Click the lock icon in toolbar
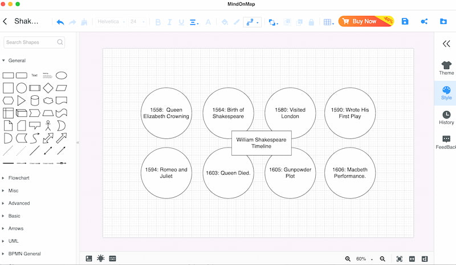 click(311, 22)
